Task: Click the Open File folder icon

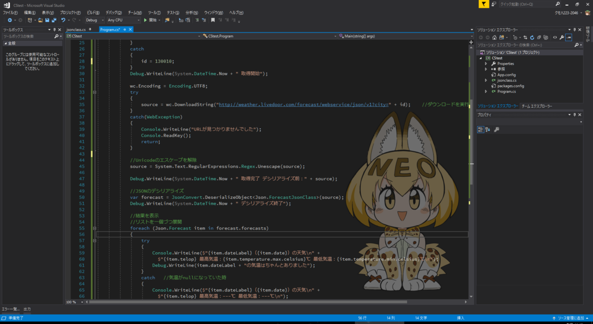Action: [41, 20]
